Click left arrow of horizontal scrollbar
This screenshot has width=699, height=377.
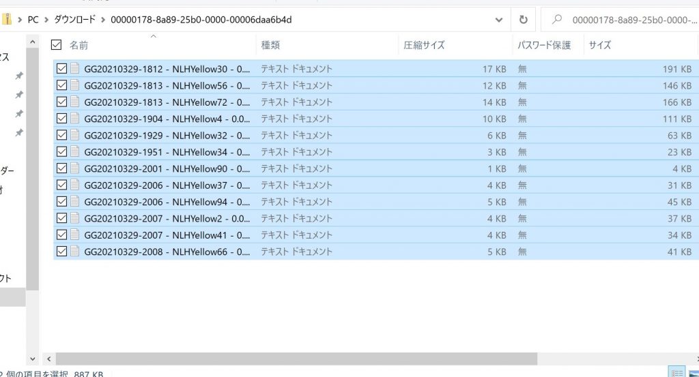[48, 359]
